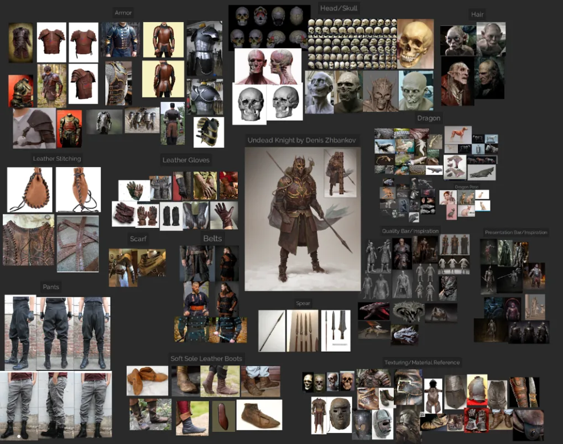Select 'Soft Sole Leather Boots' label
Viewport: 563px width, 444px height.
[206, 358]
